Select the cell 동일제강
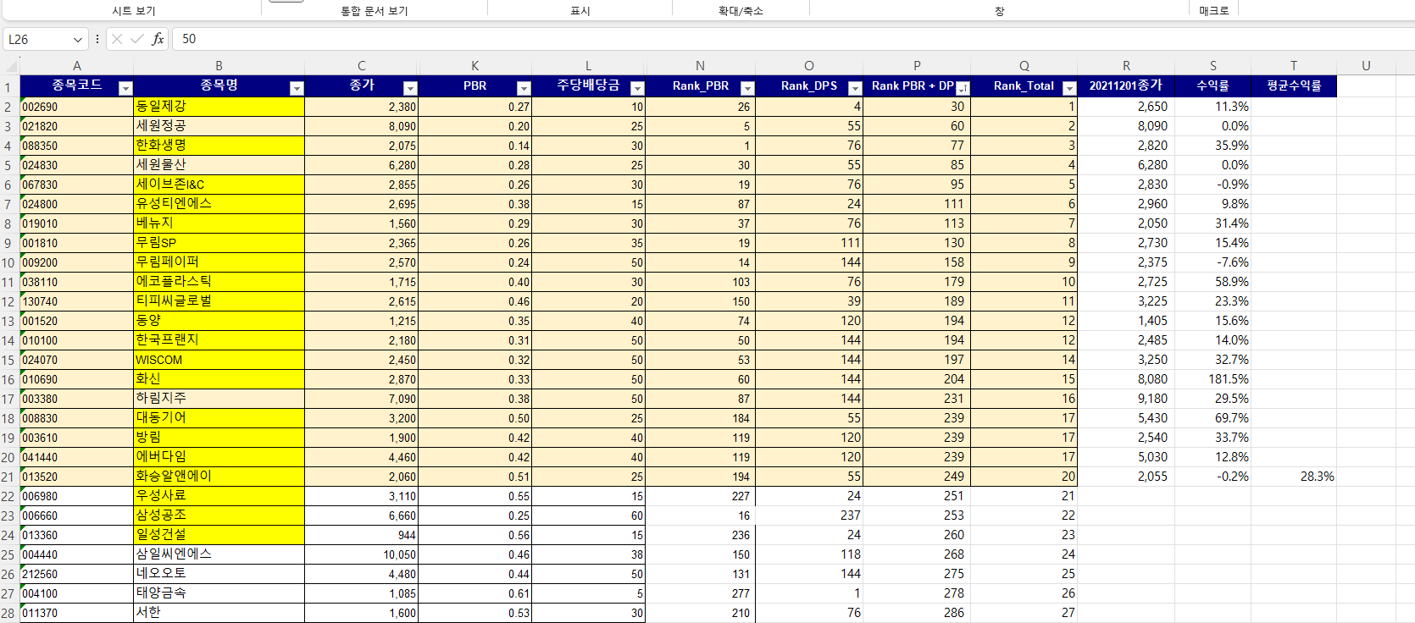 [219, 107]
